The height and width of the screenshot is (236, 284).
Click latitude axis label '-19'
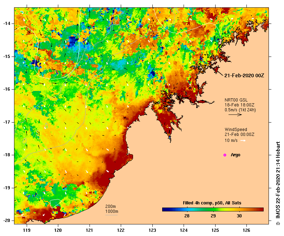[7, 188]
